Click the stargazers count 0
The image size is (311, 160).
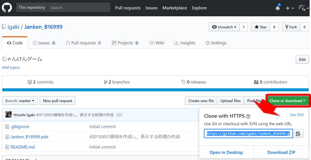pyautogui.click(x=274, y=27)
